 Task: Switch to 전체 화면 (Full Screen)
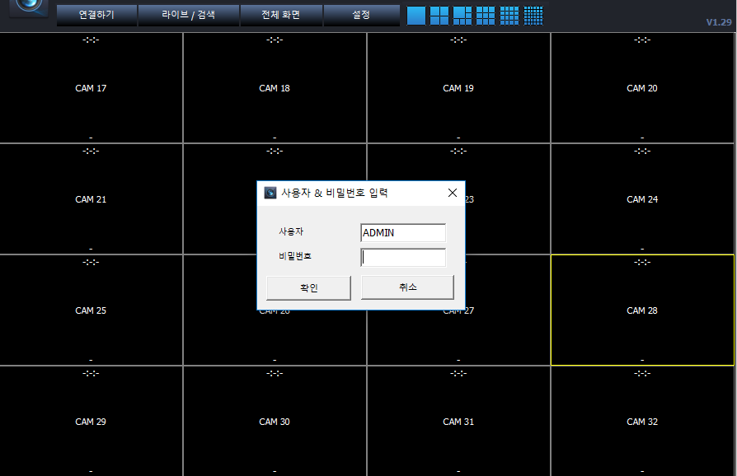[280, 15]
